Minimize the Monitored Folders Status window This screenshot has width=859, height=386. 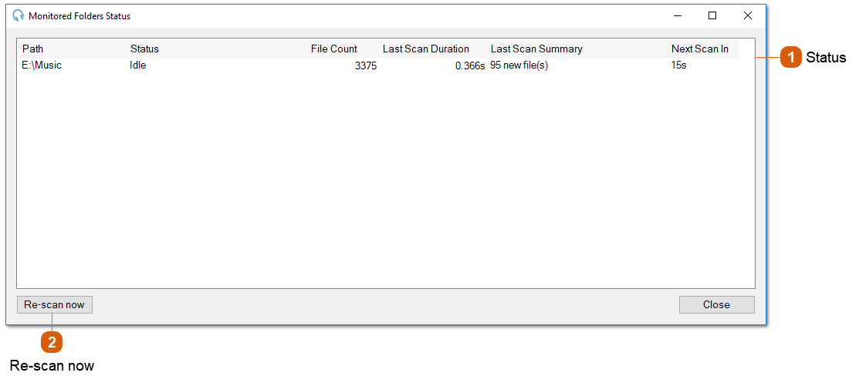[x=678, y=16]
